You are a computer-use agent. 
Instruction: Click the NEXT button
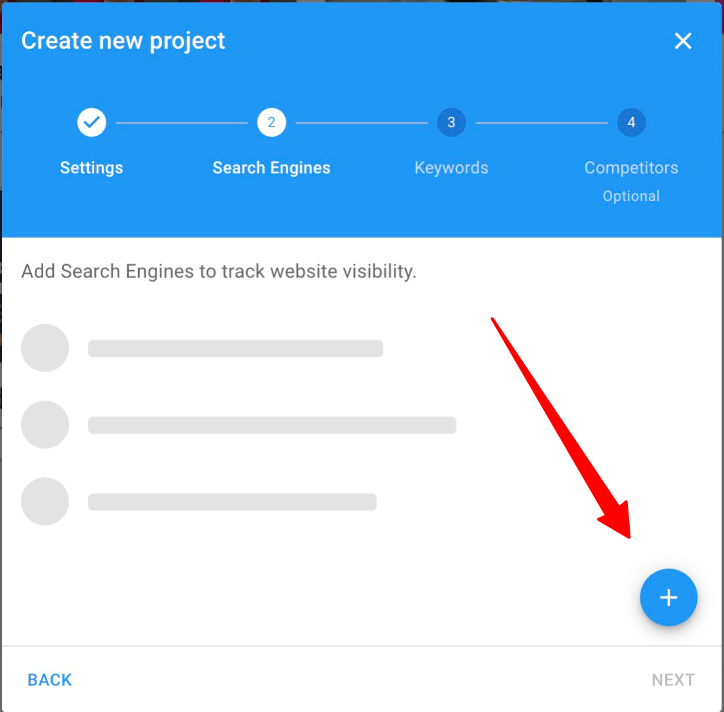tap(674, 680)
